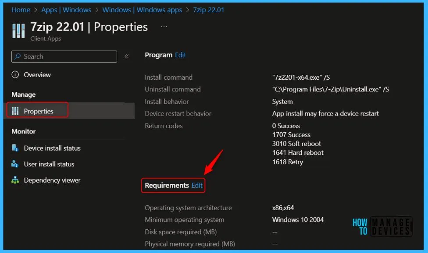Go to Apps | Windows breadcrumb
428x253 pixels.
(66, 10)
